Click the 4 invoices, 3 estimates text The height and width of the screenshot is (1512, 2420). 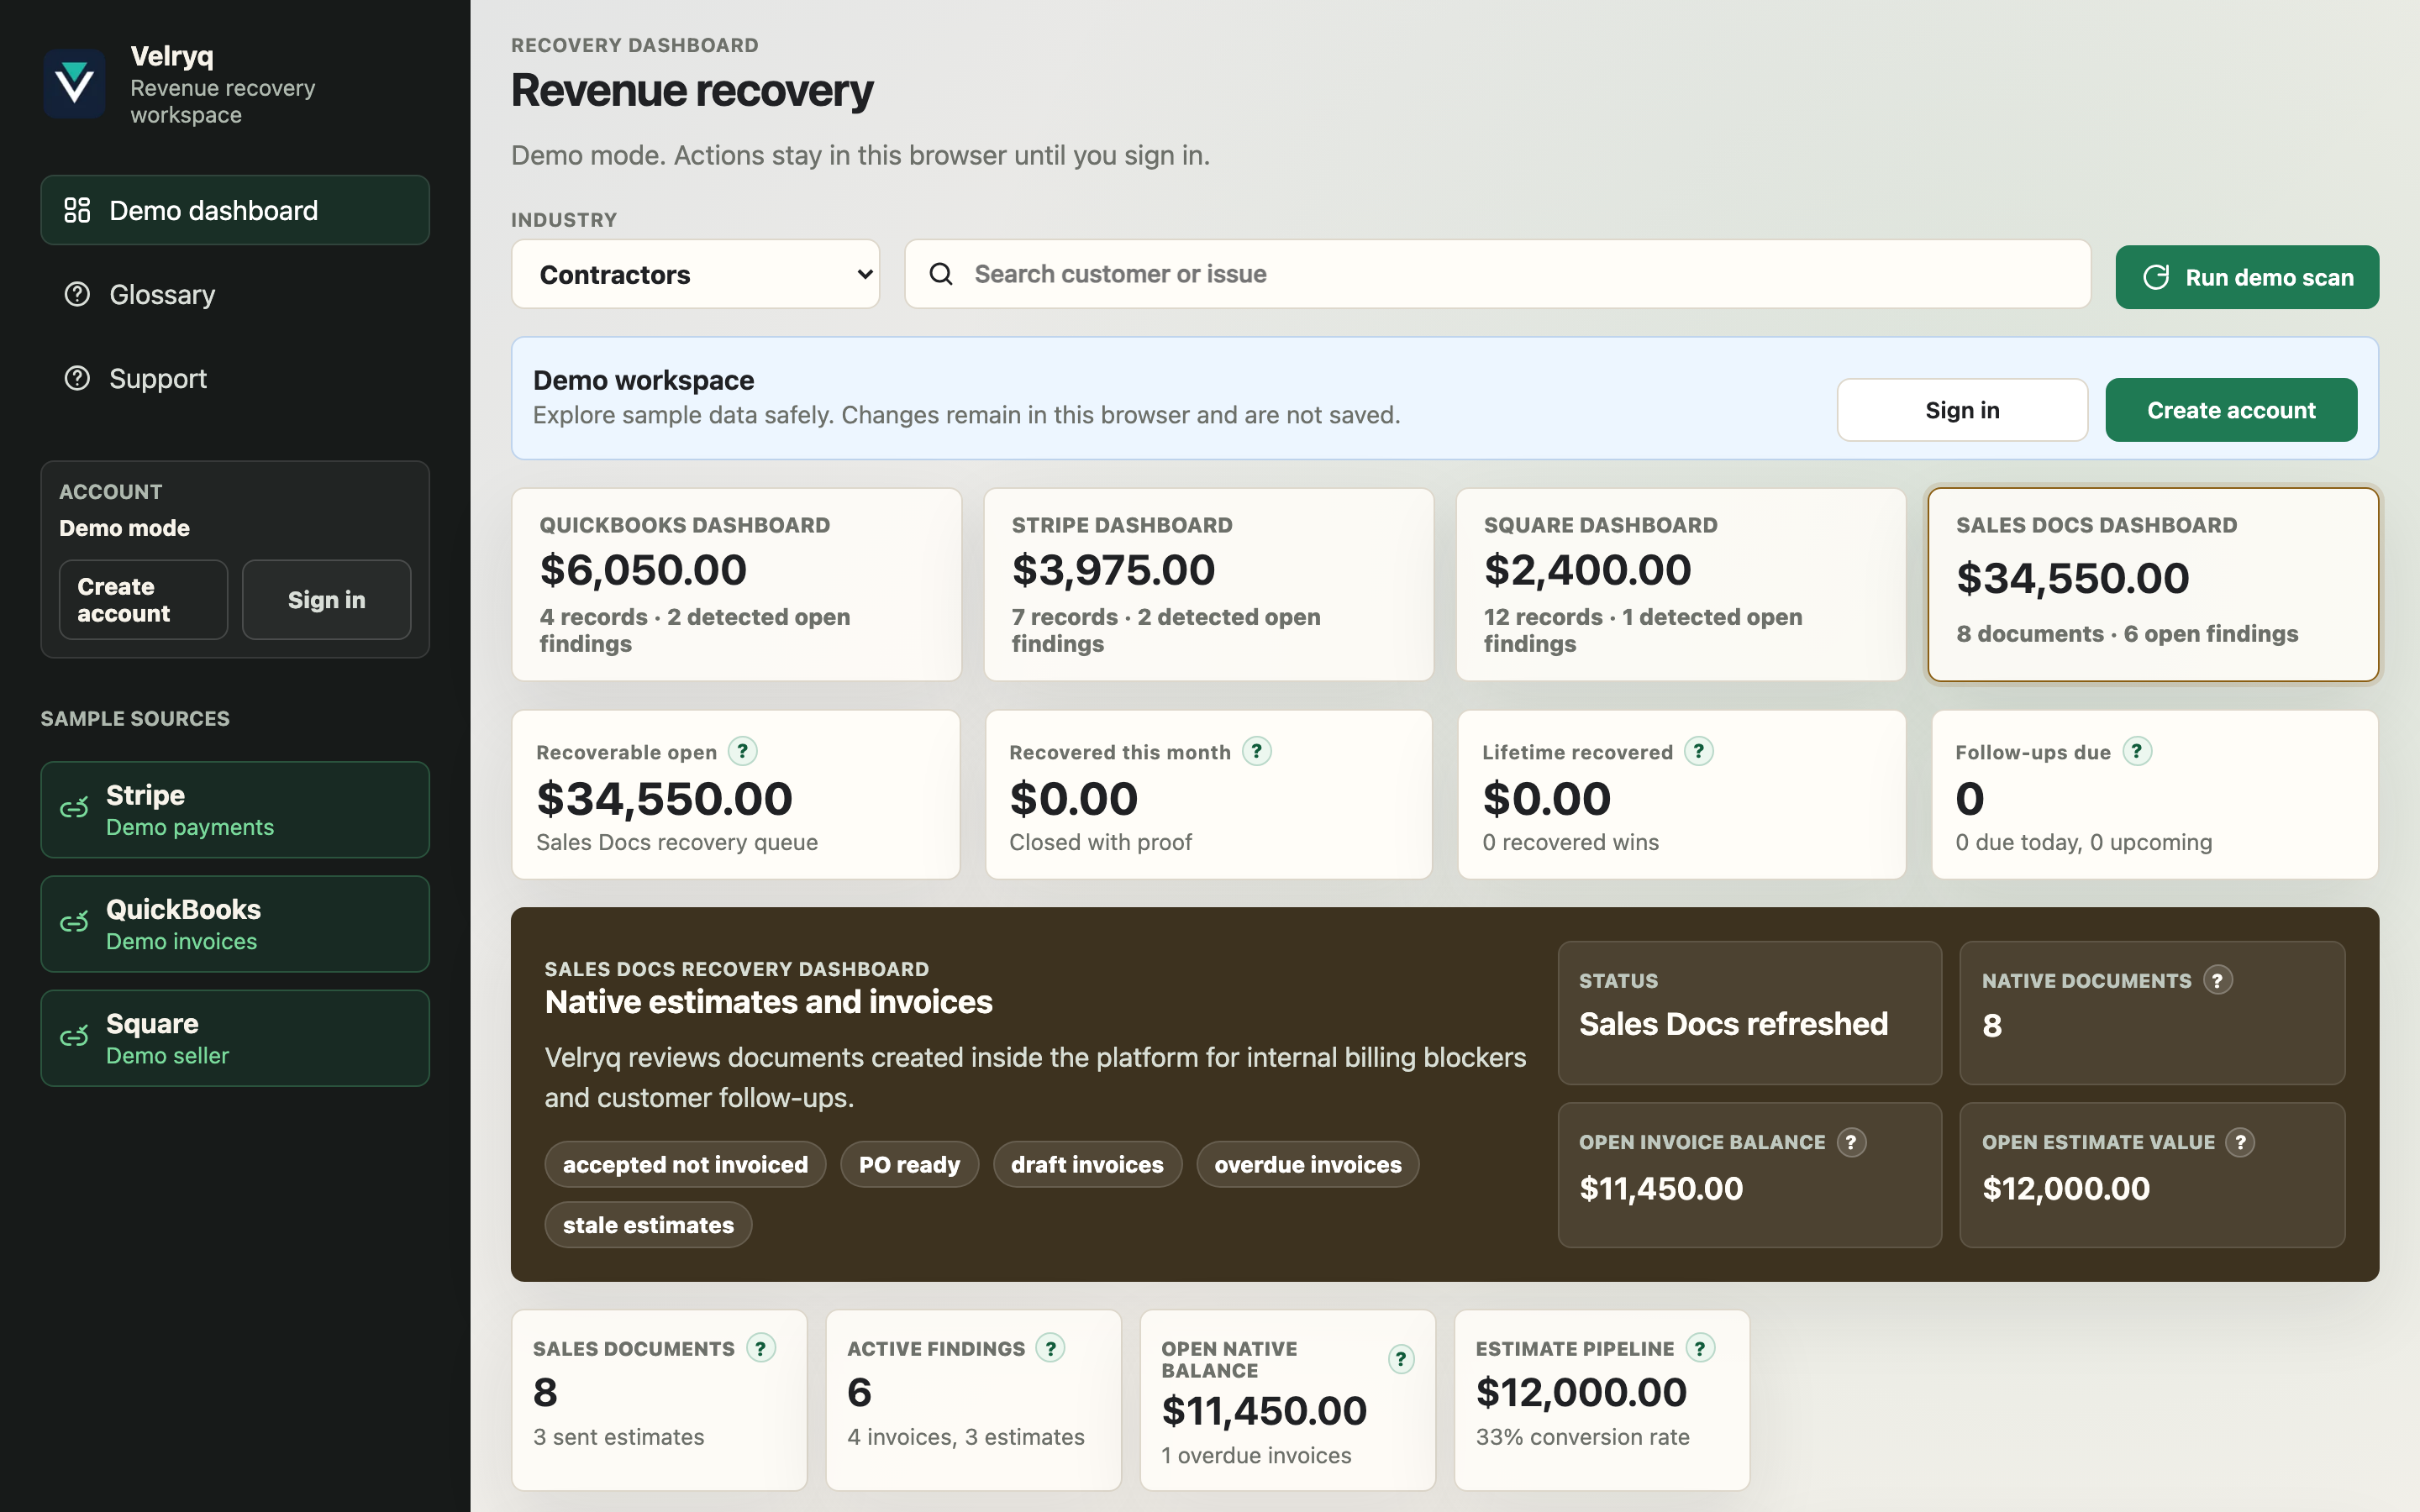[966, 1437]
